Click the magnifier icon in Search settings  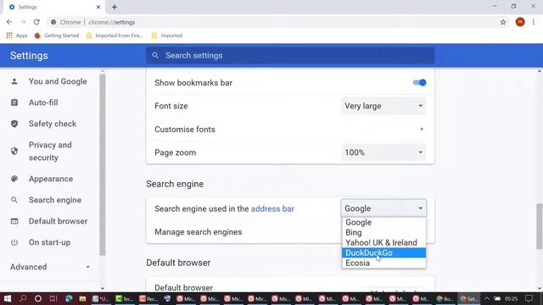(x=155, y=55)
